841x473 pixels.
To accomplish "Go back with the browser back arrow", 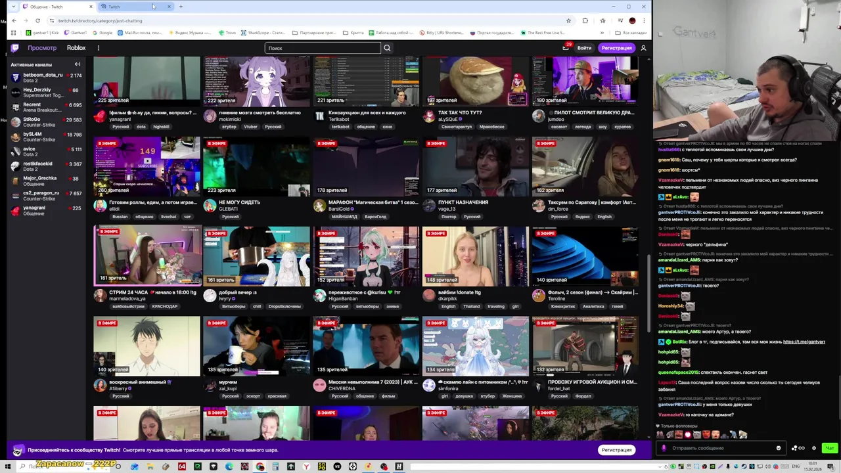I will click(x=14, y=20).
